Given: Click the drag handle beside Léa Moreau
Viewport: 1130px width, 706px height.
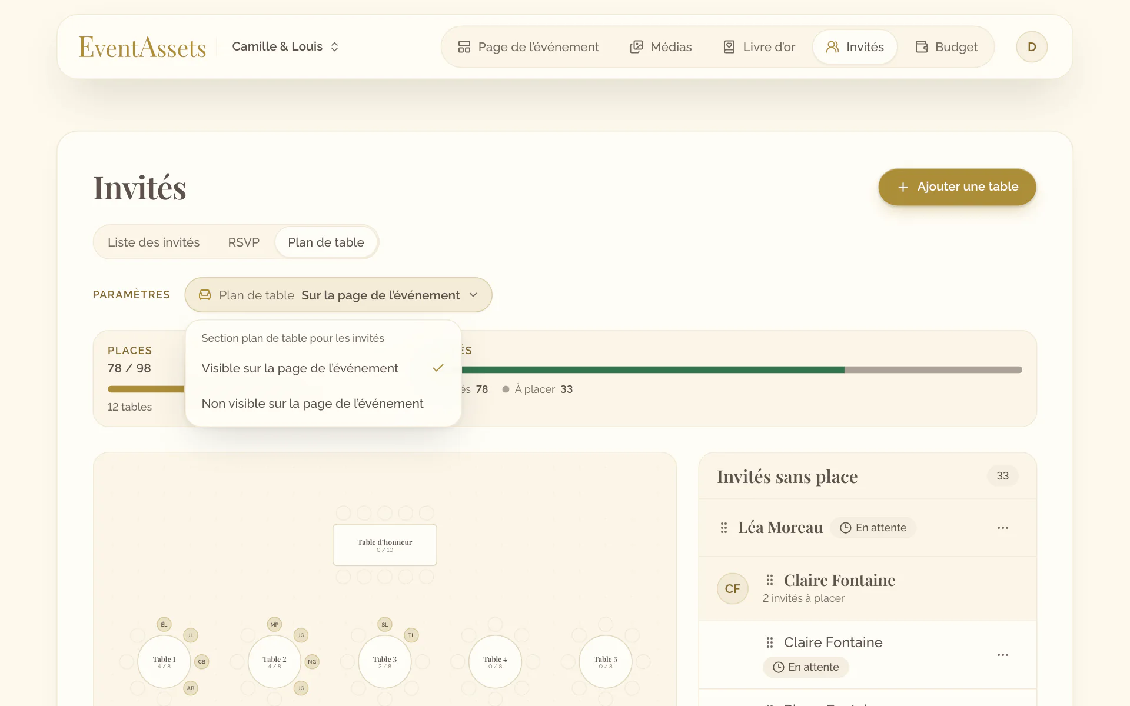Looking at the screenshot, I should click(x=724, y=528).
